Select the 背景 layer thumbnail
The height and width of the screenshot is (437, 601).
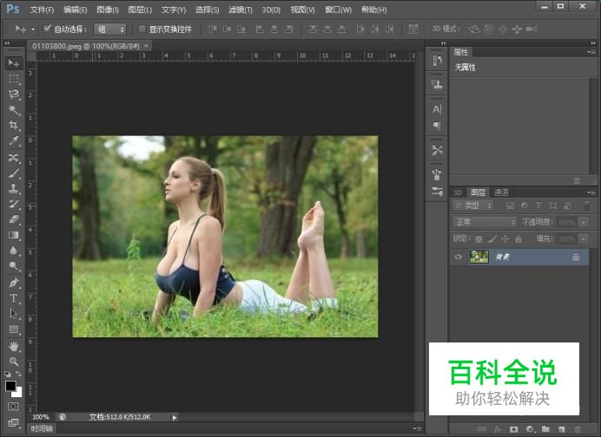479,257
